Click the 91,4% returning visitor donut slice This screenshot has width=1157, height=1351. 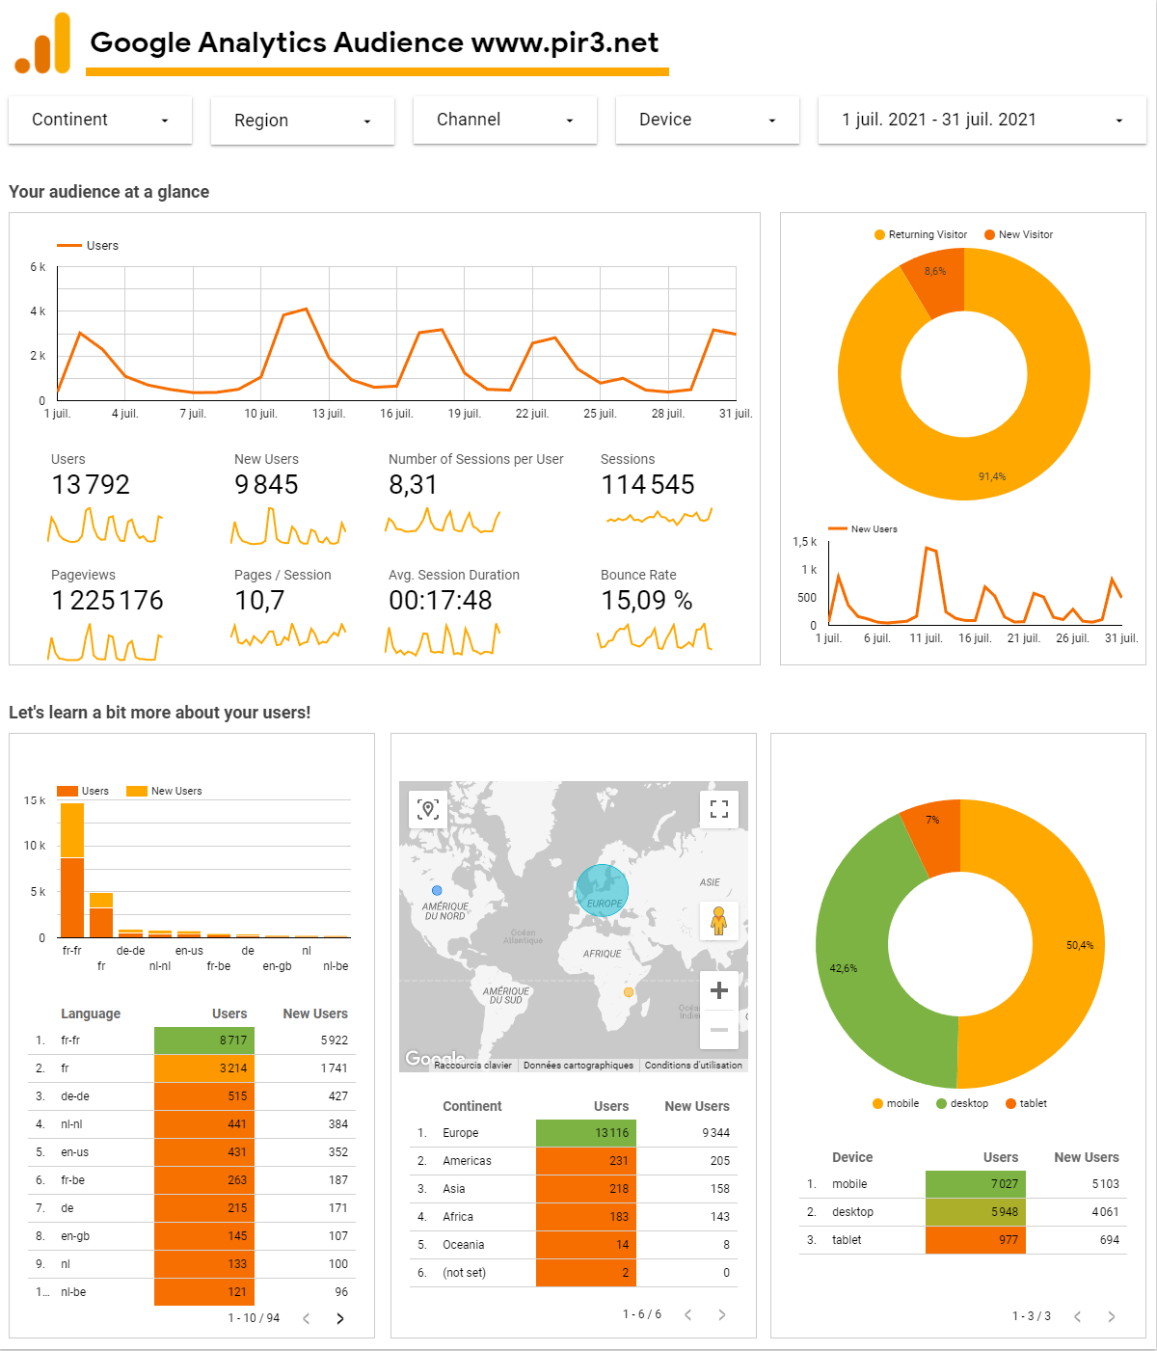coord(993,476)
